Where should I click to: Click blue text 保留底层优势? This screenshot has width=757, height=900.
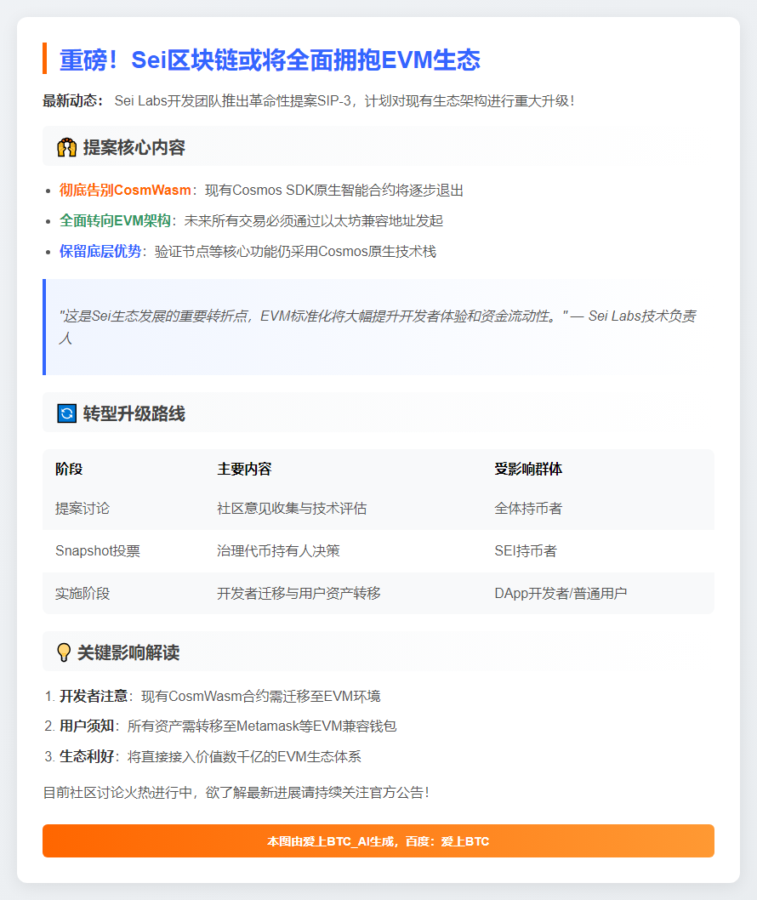click(x=100, y=251)
